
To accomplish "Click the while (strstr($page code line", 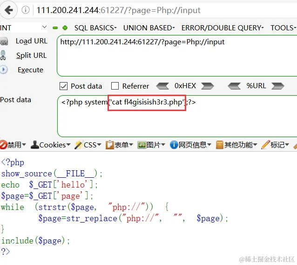I will click(x=85, y=207).
